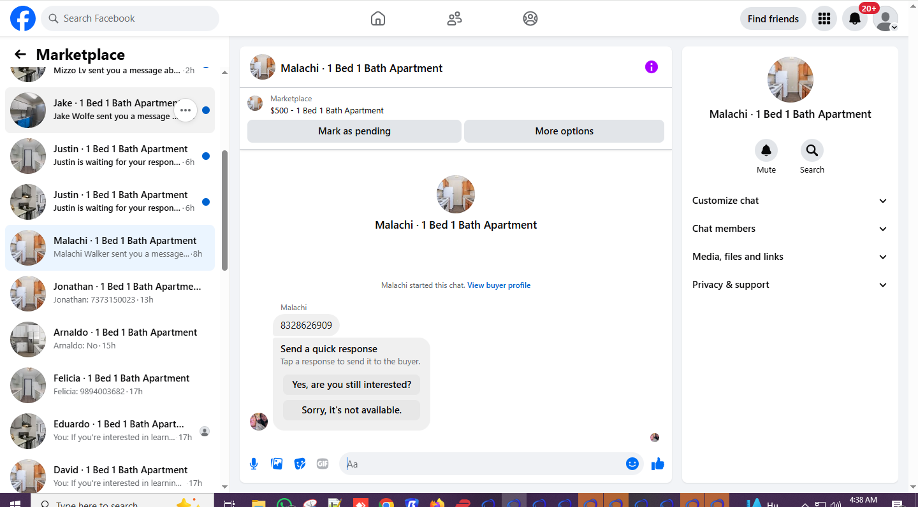Open the Groups icon in top navigation
This screenshot has width=918, height=507.
pyautogui.click(x=530, y=18)
